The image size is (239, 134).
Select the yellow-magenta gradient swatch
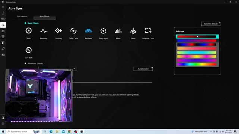197,56
